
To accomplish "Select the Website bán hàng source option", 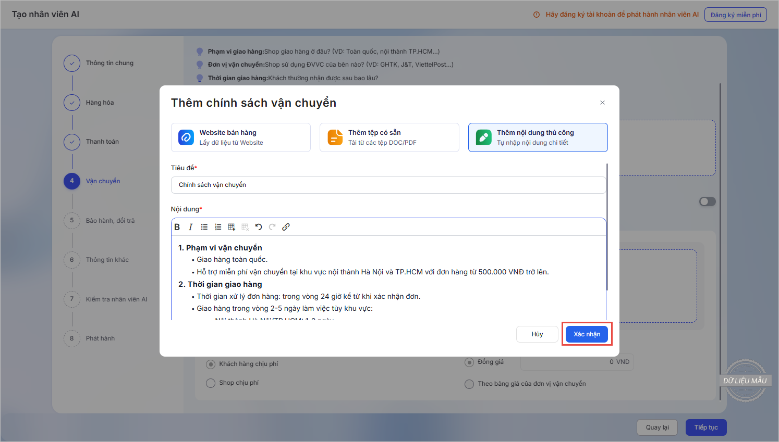I will (x=241, y=137).
